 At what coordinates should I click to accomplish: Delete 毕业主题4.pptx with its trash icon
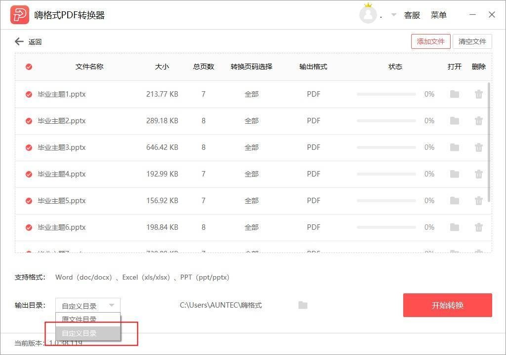[x=478, y=174]
